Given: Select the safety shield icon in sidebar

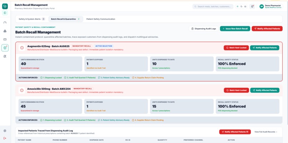Looking at the screenshot, I should point(5,48).
